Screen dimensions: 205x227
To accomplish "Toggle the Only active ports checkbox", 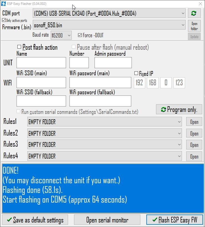I will (4, 20).
